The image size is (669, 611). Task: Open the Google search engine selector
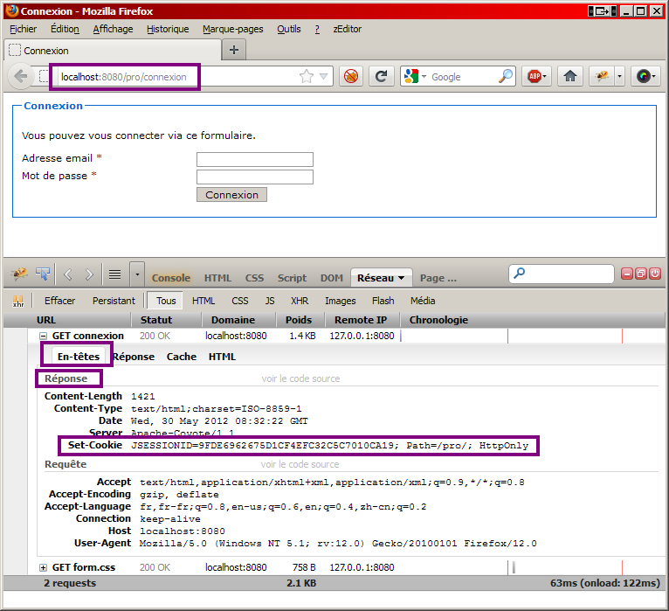(415, 76)
